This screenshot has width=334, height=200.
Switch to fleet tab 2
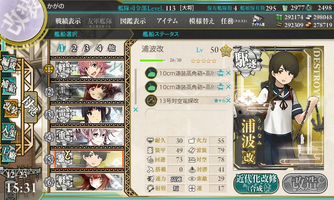[74, 48]
